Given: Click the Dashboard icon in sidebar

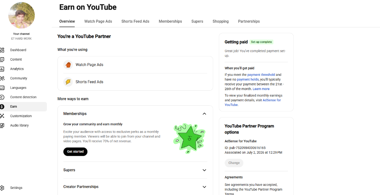Looking at the screenshot, I should pyautogui.click(x=2, y=50).
